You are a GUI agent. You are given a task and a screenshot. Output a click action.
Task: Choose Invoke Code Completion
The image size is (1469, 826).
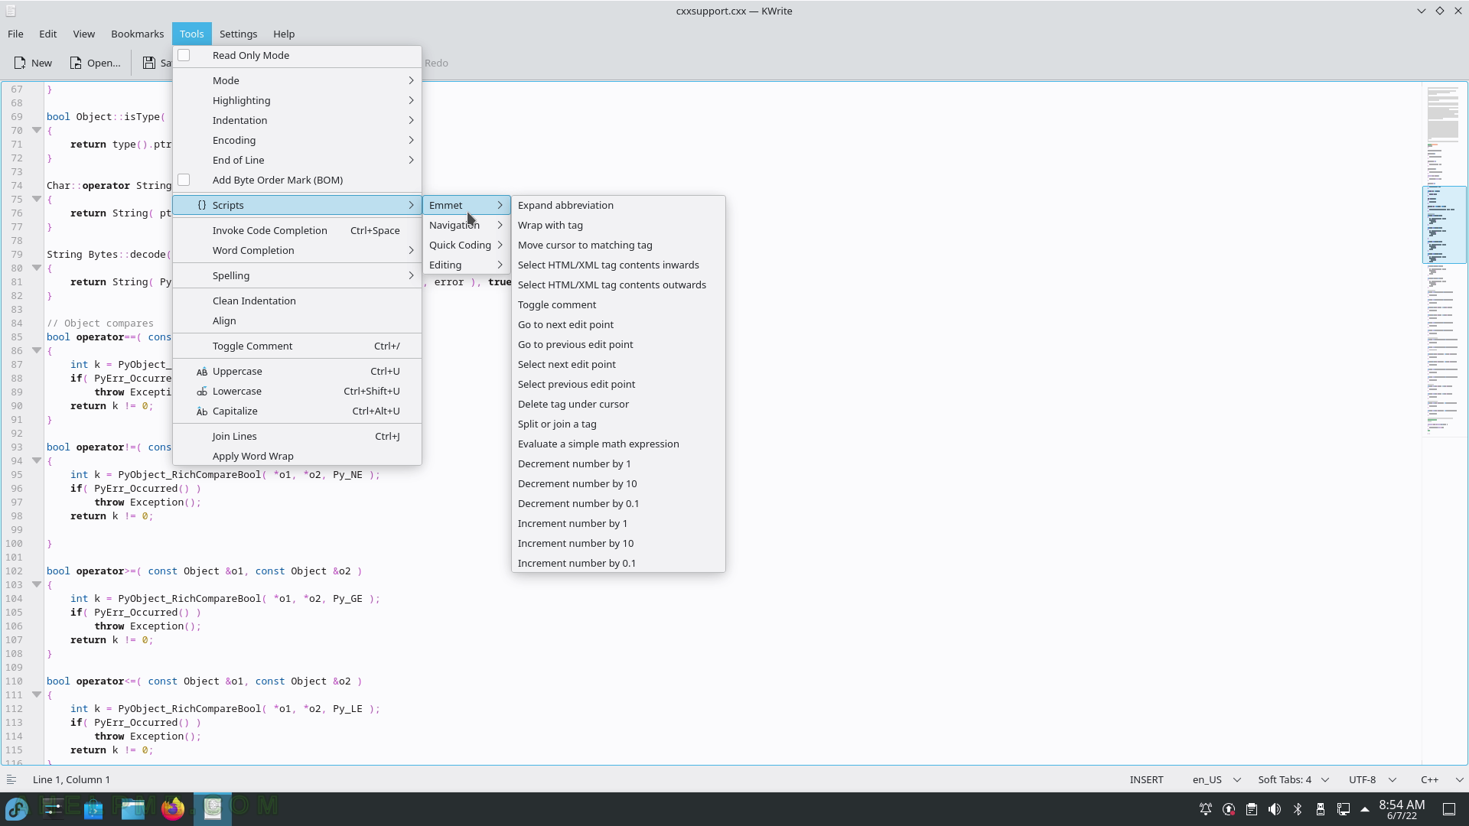point(297,230)
